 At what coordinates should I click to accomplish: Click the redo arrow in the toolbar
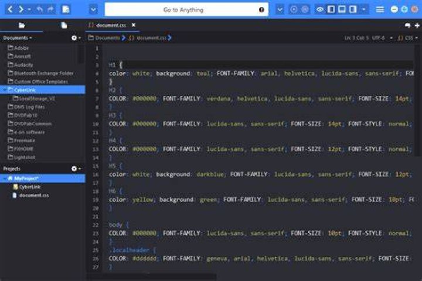[x=50, y=10]
